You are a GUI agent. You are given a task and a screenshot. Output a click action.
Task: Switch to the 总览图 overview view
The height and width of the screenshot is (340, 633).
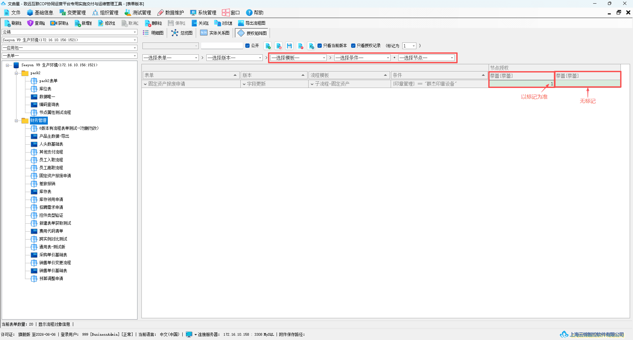point(182,33)
